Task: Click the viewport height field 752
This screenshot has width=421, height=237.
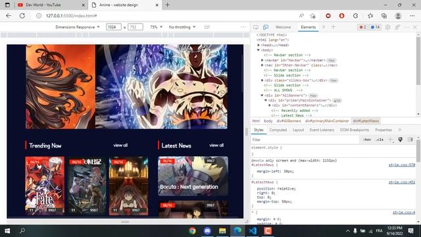Action: pos(136,27)
